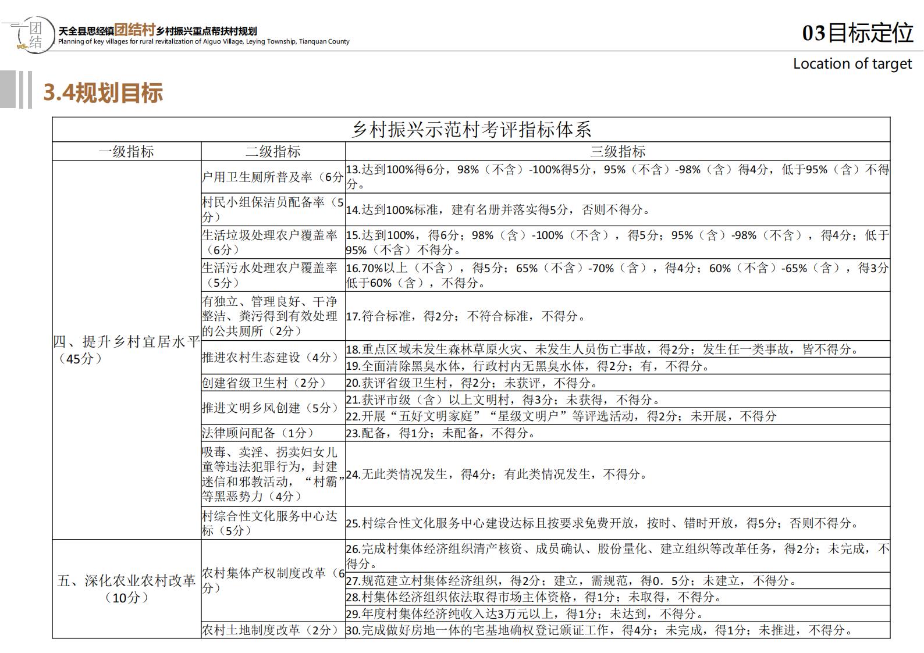The width and height of the screenshot is (924, 653).
Task: Click the 法律顾问配备（1分） cell
Action: (273, 433)
